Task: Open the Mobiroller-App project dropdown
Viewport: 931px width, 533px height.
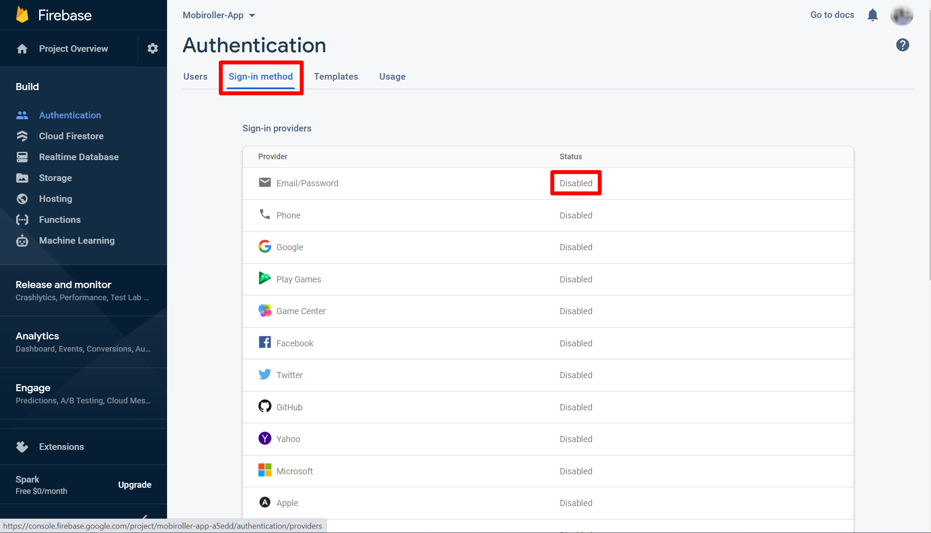Action: coord(219,15)
